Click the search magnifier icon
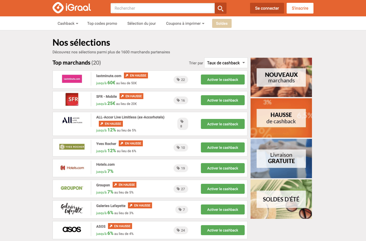 point(220,8)
